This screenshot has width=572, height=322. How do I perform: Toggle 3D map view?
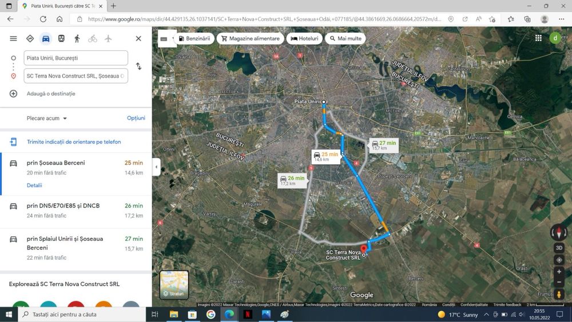pyautogui.click(x=559, y=248)
